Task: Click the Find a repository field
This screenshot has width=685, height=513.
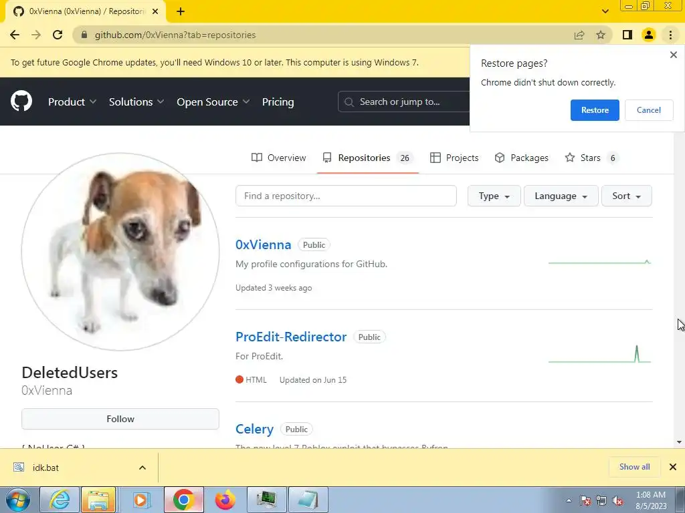Action: click(346, 196)
